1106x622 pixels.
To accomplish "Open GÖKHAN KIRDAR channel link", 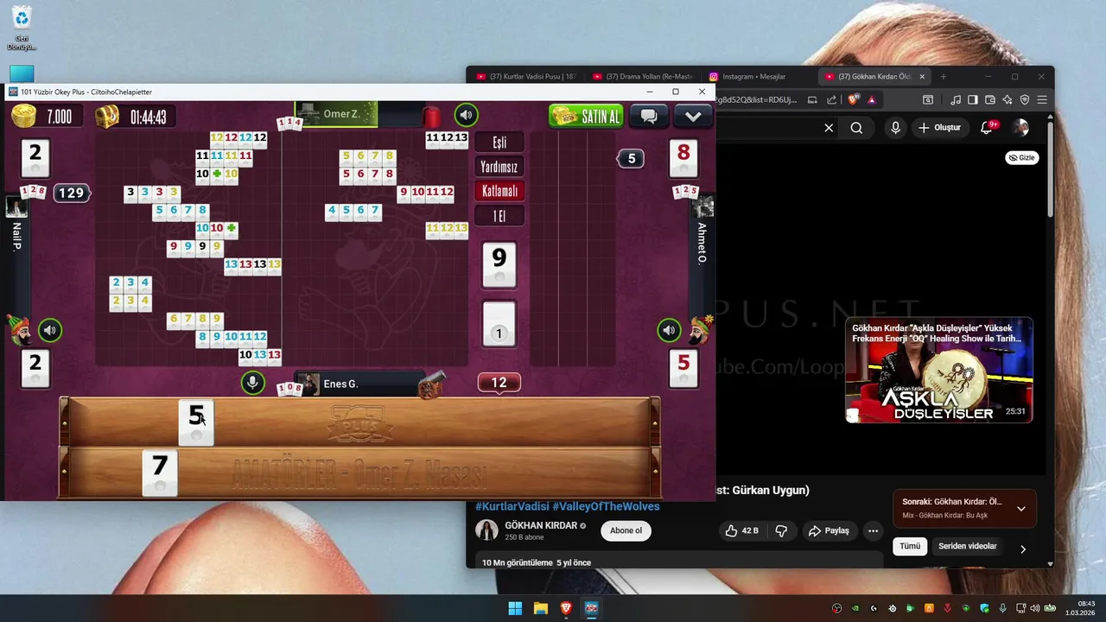I will point(541,525).
